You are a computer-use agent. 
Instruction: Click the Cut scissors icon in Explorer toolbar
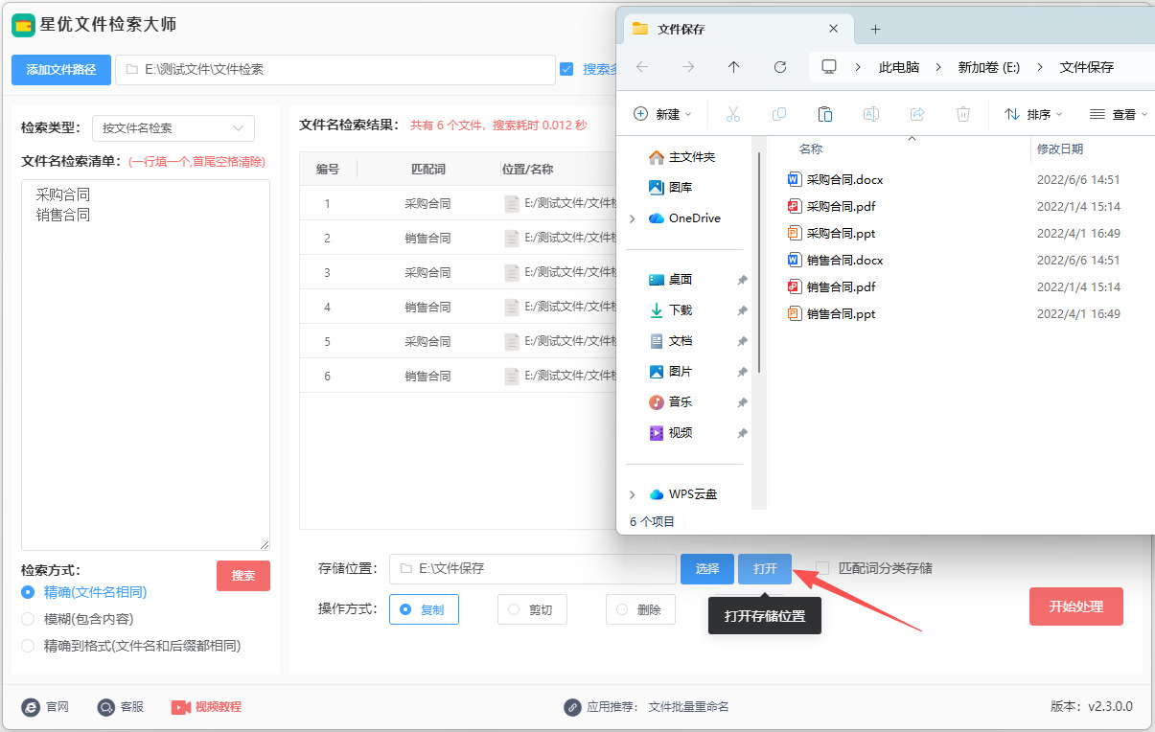pyautogui.click(x=733, y=114)
